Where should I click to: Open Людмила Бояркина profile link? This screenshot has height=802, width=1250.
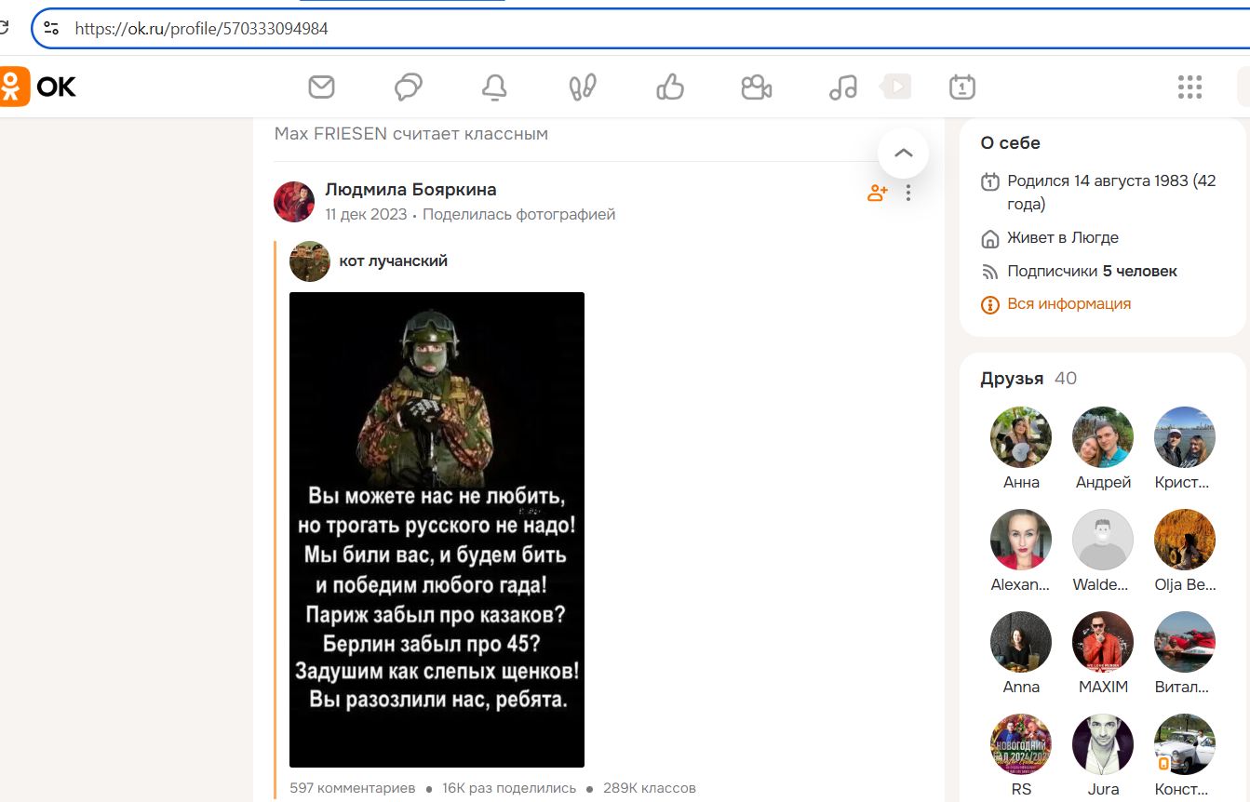pos(410,190)
